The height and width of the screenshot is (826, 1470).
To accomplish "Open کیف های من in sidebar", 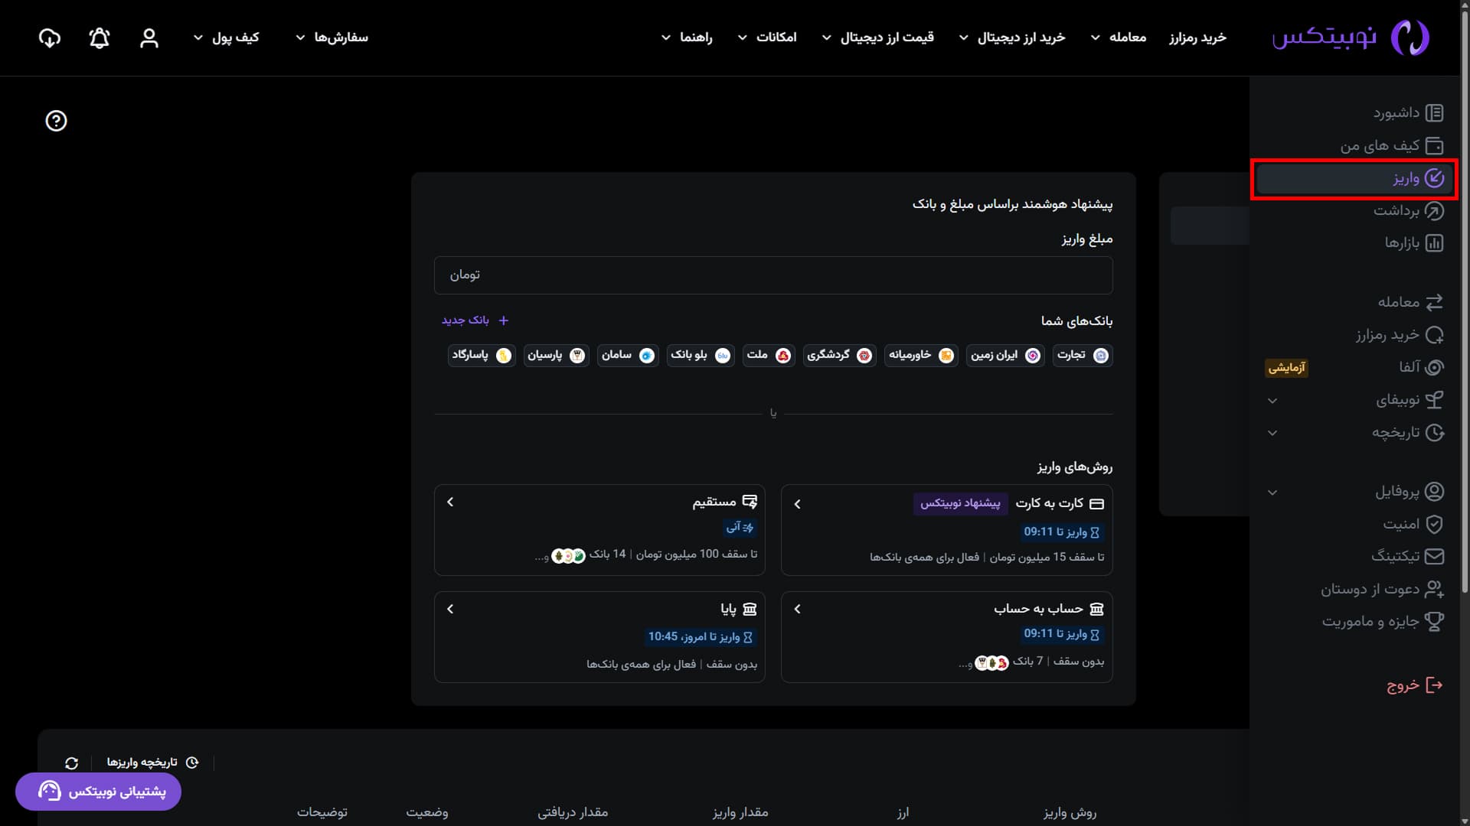I will point(1391,145).
